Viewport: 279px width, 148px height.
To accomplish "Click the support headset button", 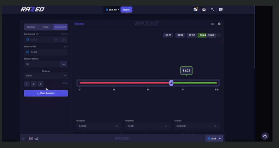I will tap(265, 136).
